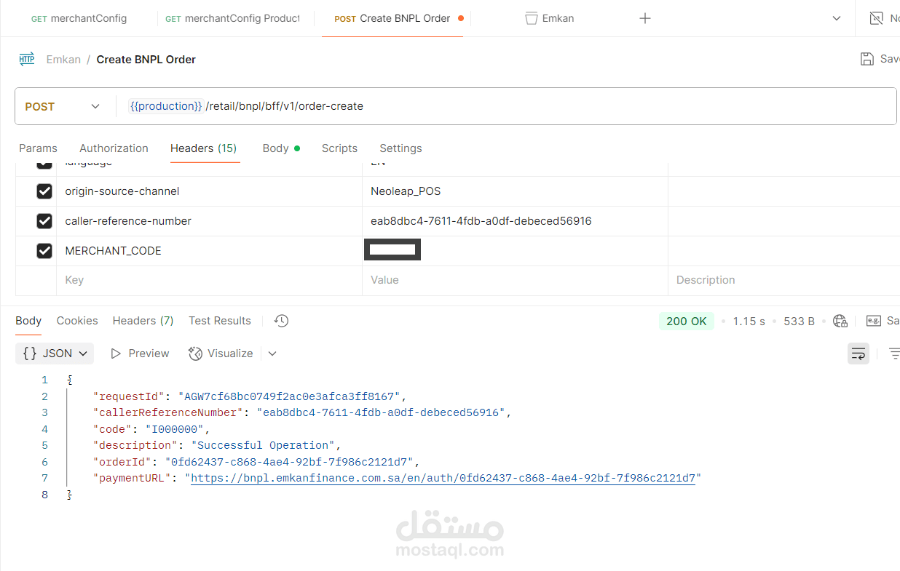The image size is (900, 571).
Task: Open the Headers (15) tab
Action: [x=204, y=148]
